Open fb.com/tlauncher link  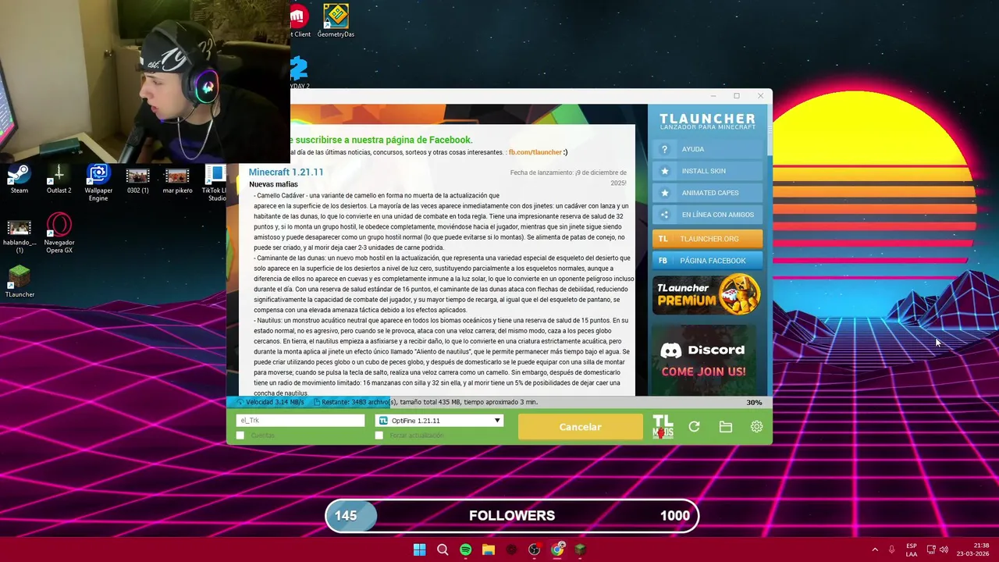click(x=535, y=152)
